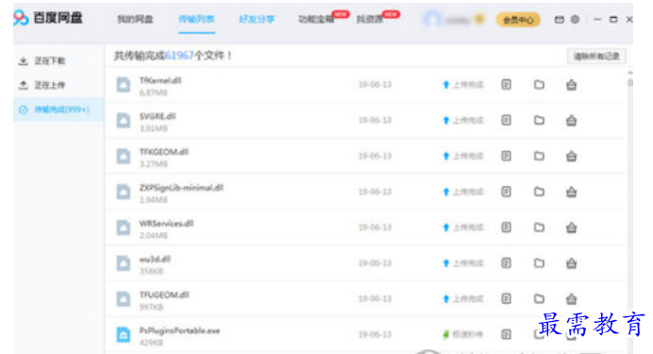Clear the wu3d.dll transfer record
The height and width of the screenshot is (354, 653).
click(572, 263)
